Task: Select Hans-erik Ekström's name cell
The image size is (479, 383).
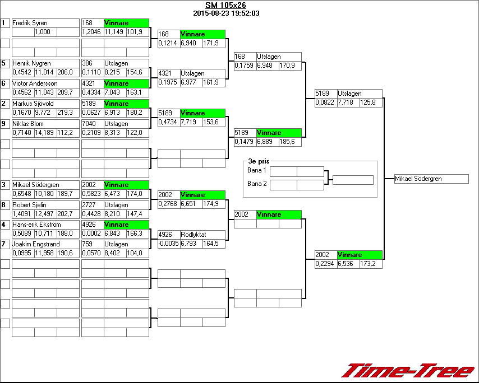Action: pos(45,225)
